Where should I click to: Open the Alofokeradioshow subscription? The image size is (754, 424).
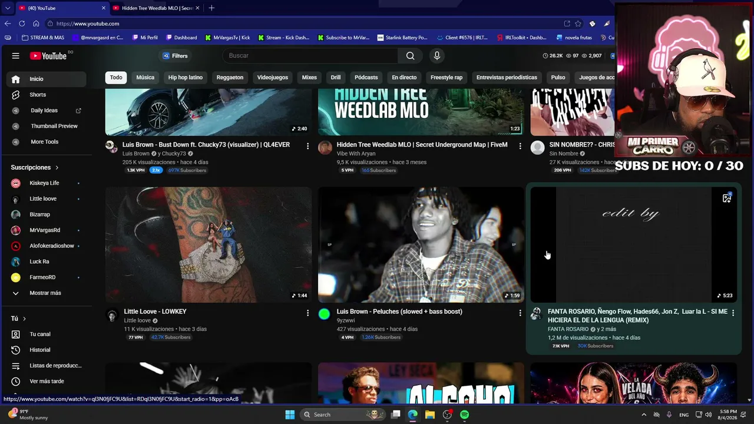pyautogui.click(x=46, y=246)
